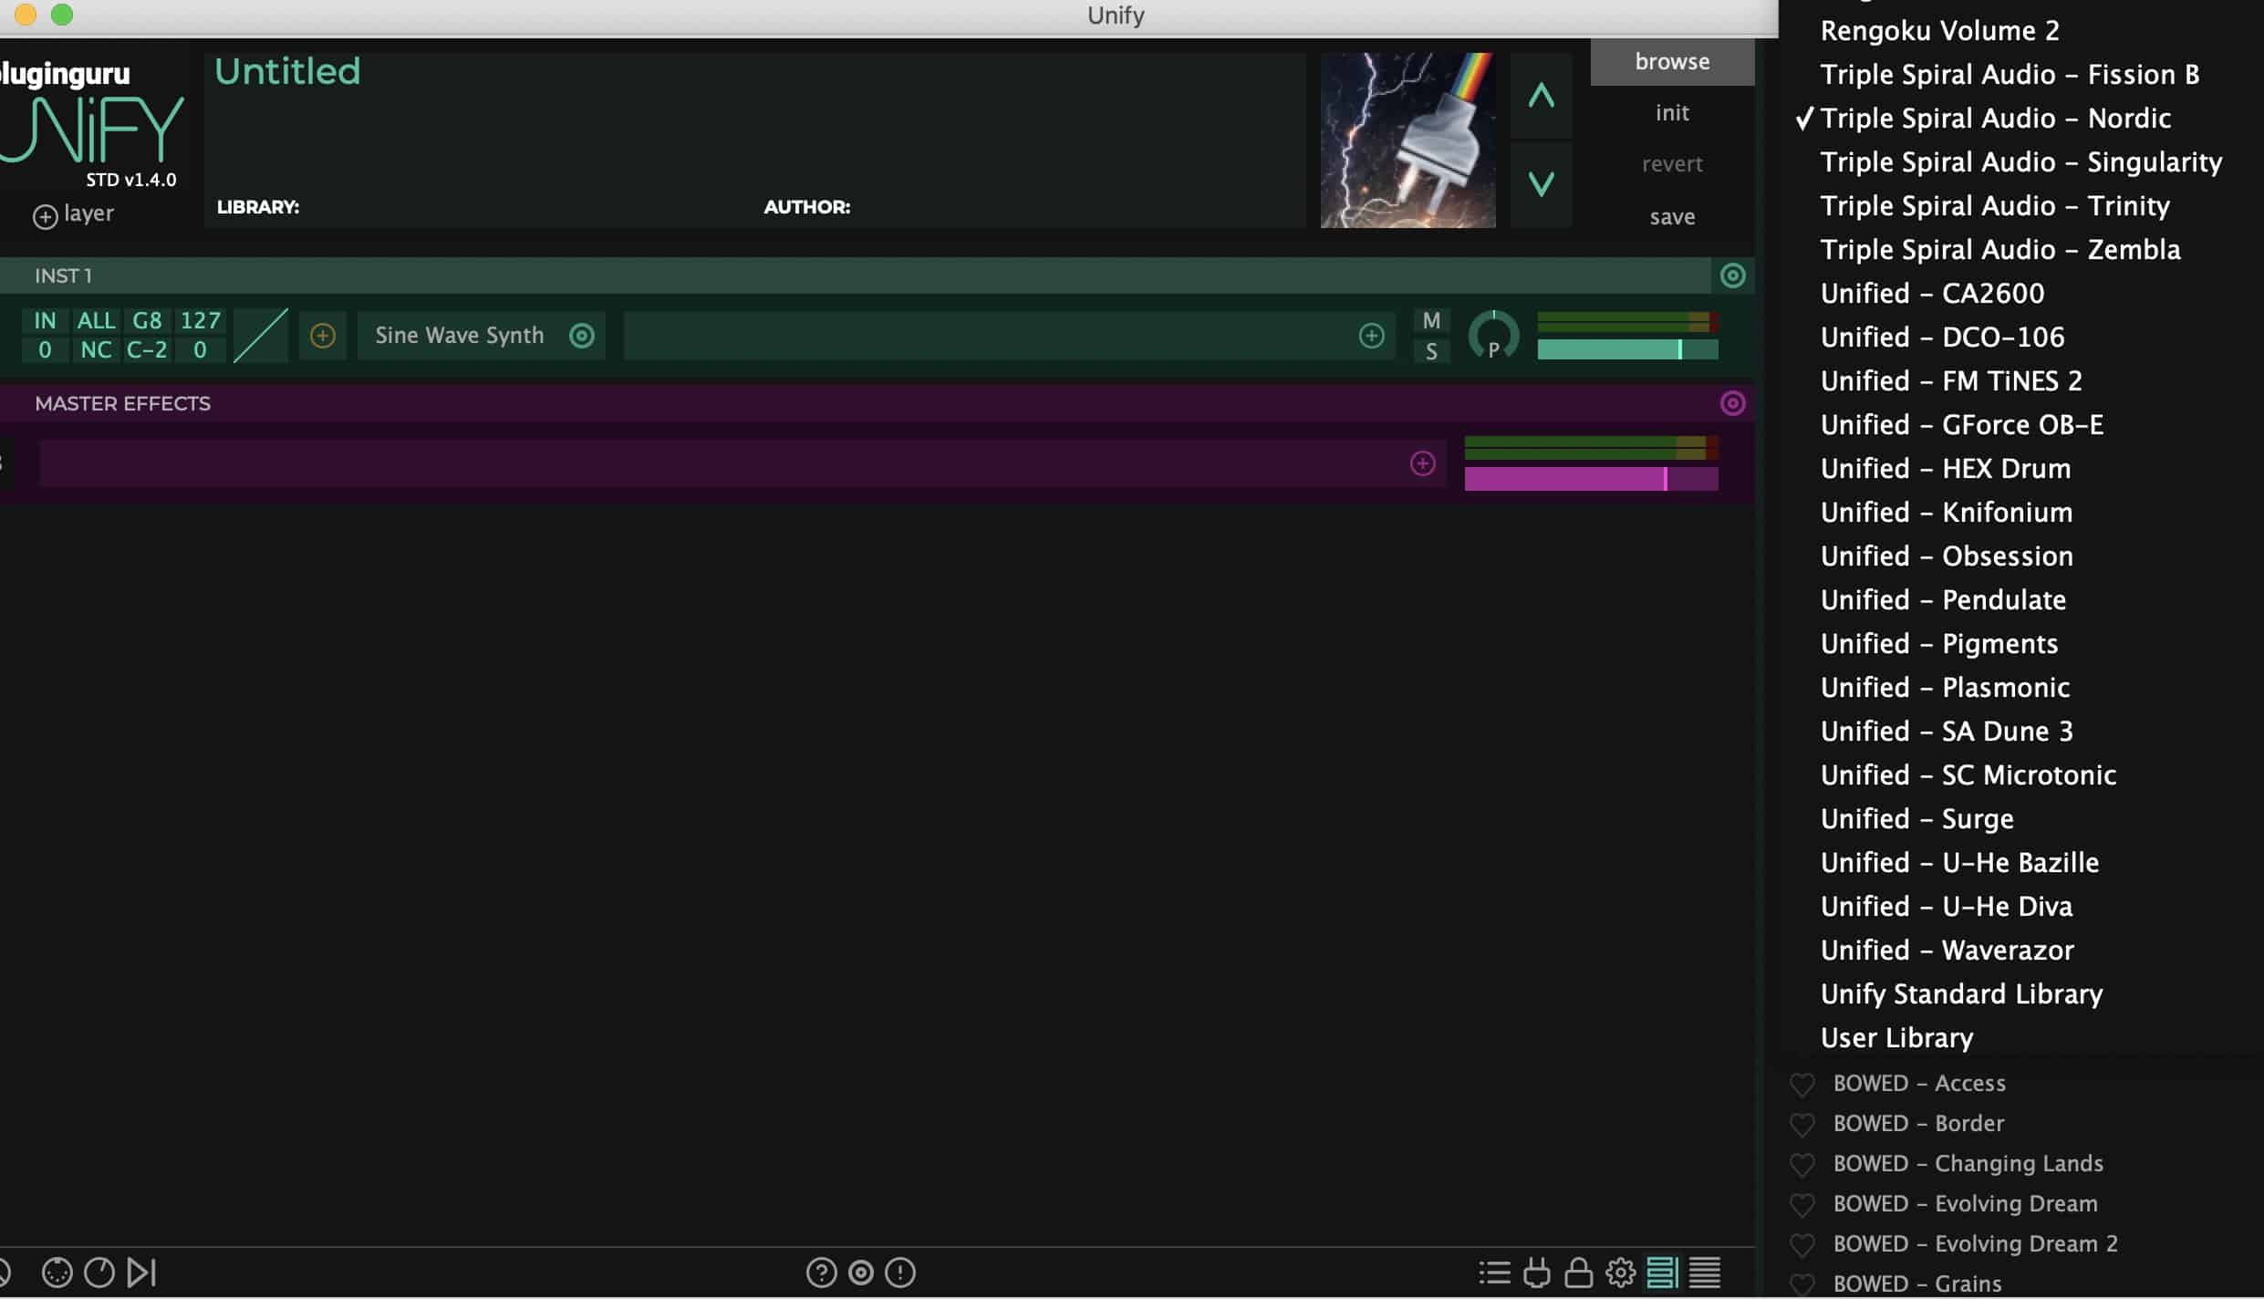
Task: Click the browse tab
Action: [x=1672, y=61]
